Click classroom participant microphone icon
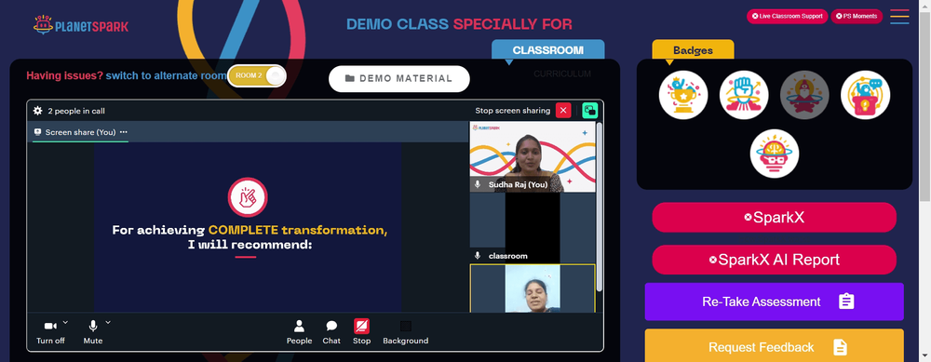 tap(478, 256)
